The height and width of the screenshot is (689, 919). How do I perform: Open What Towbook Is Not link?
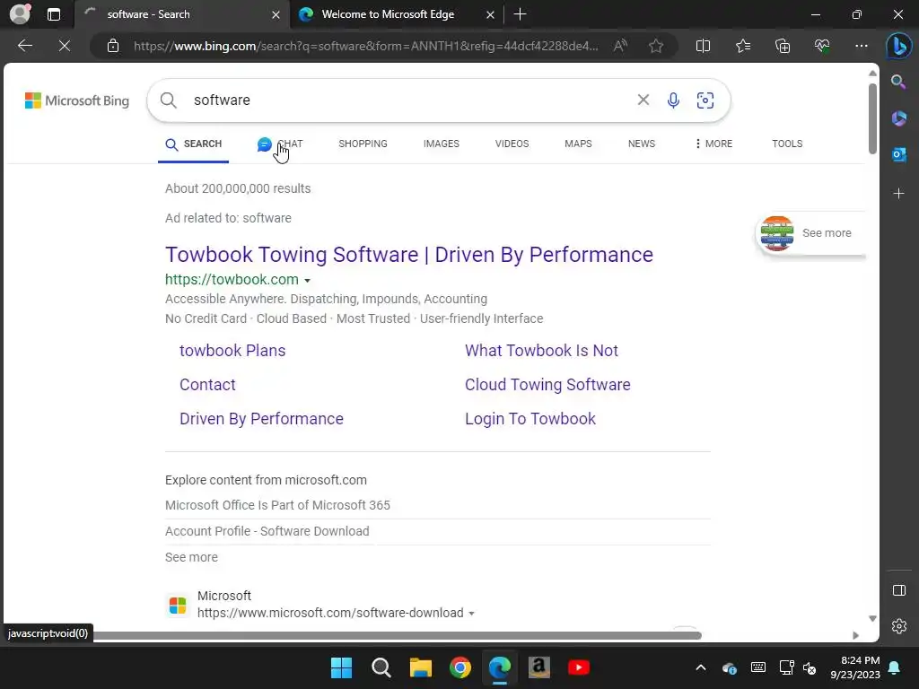[541, 351]
